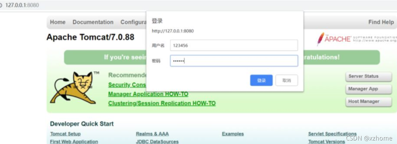Viewport: 397px width, 144px height.
Task: Click the 取消 cancel button
Action: click(x=287, y=80)
